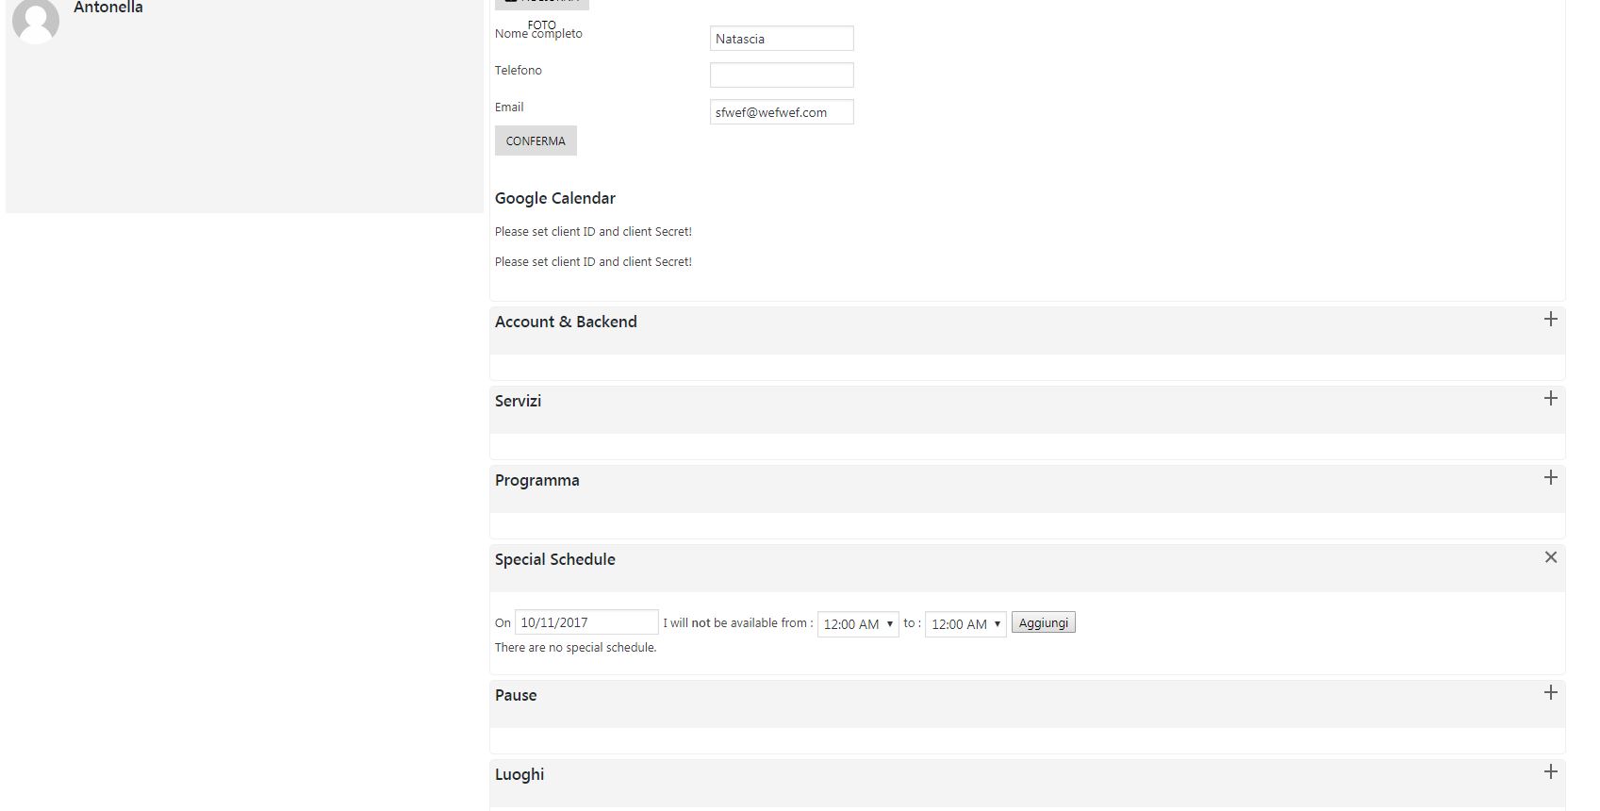
Task: Focus the Email input field
Action: (782, 112)
